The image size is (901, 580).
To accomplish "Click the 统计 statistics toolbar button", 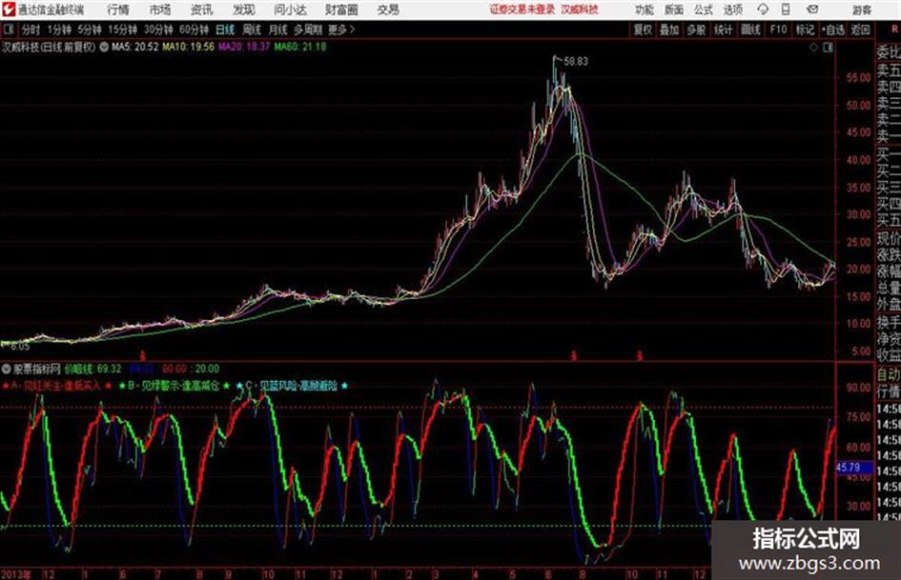I will click(x=723, y=30).
